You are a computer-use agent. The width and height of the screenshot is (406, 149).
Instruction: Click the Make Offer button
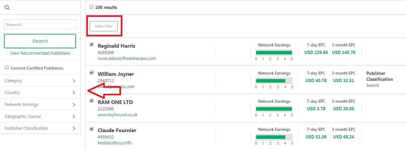point(103,26)
